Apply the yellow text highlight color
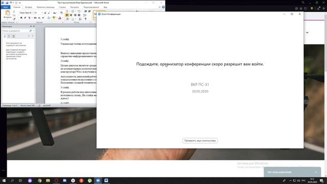Screen dimensions: 327x184 54,18
